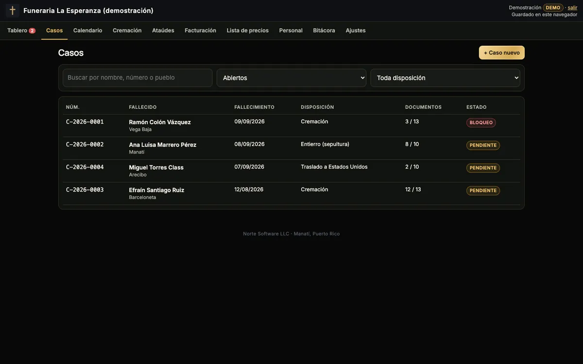Open the Calendario tab

click(88, 31)
